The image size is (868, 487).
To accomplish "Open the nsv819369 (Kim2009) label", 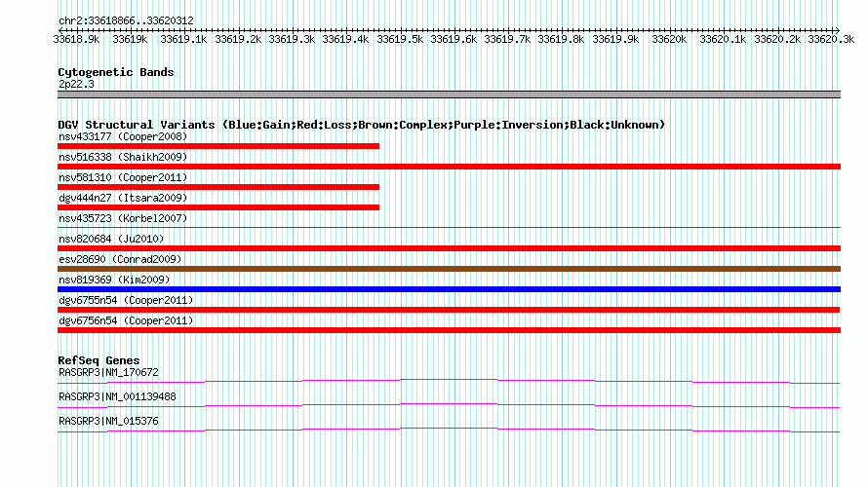I will pos(114,280).
